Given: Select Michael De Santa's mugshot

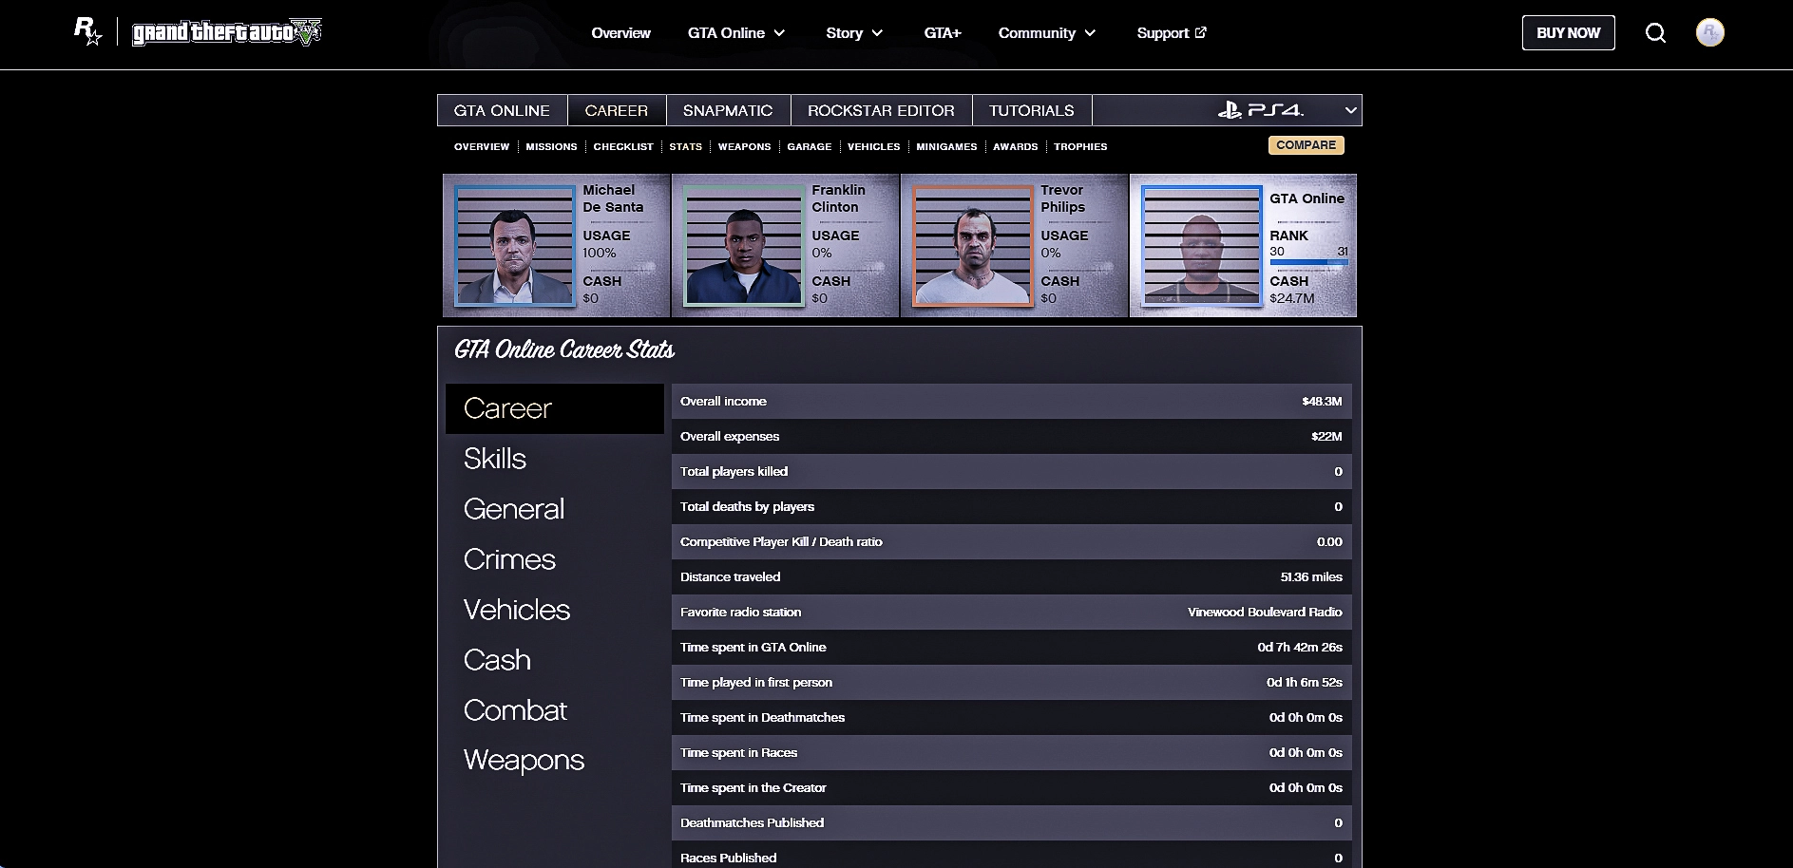Looking at the screenshot, I should (x=515, y=246).
